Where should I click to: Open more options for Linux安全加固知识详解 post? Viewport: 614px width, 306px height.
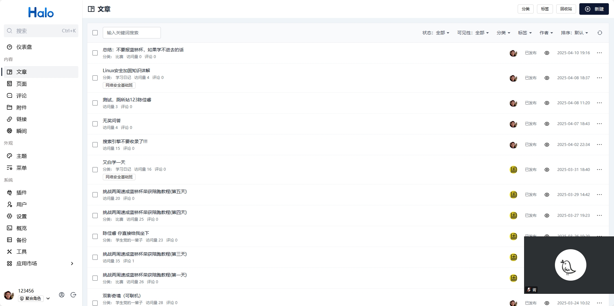(599, 78)
